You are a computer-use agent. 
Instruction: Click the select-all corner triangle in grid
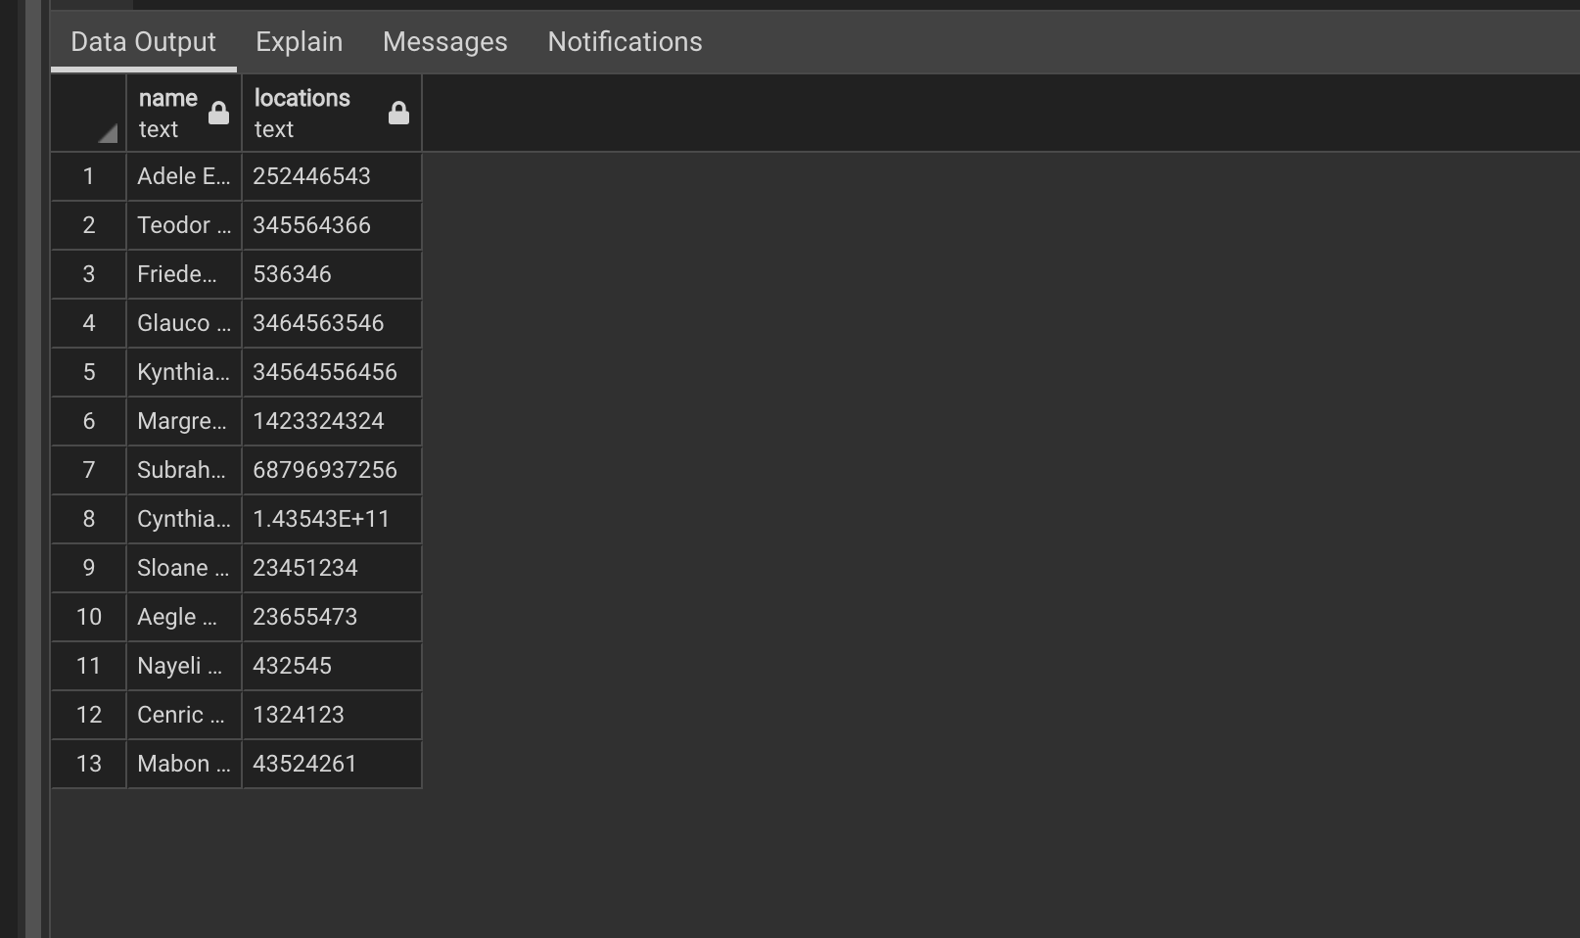coord(107,133)
